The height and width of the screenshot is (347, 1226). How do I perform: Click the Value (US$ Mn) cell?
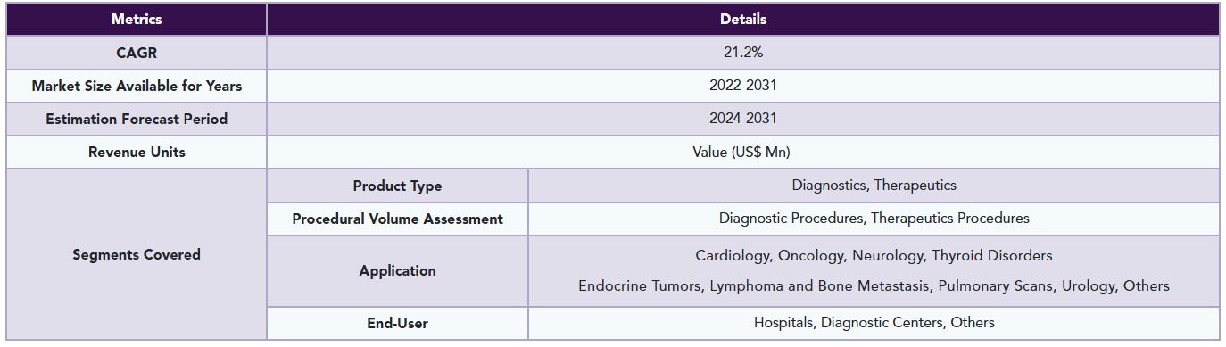click(x=742, y=152)
